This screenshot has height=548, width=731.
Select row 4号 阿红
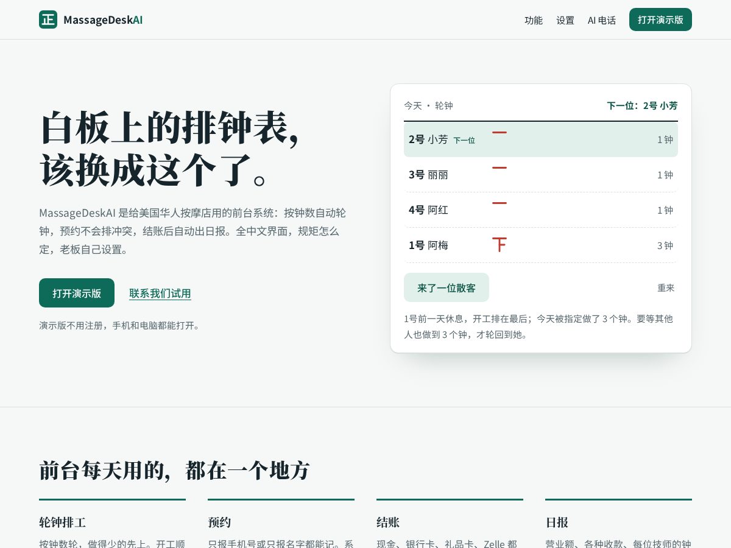[541, 210]
